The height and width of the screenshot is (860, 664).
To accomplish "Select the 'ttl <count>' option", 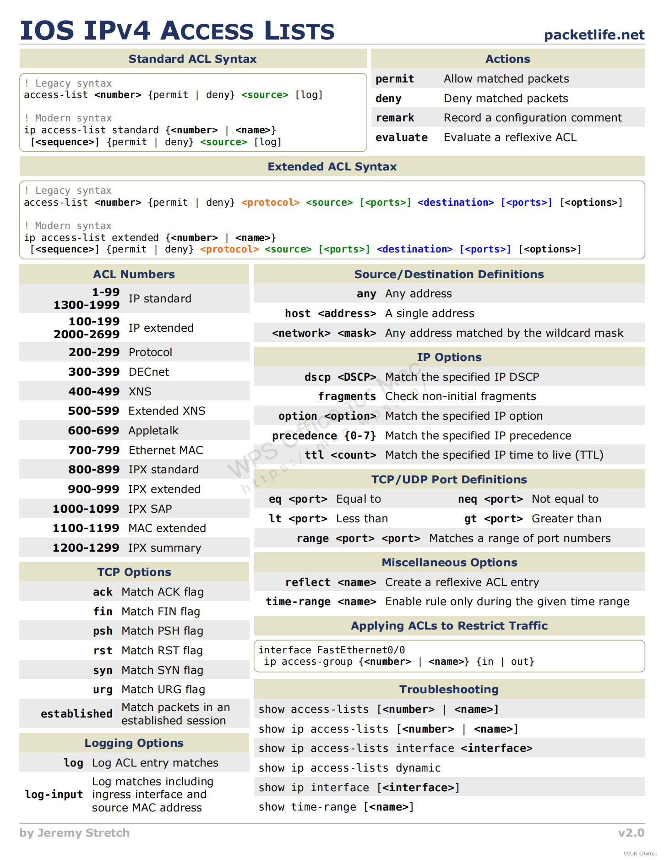I will coord(340,455).
